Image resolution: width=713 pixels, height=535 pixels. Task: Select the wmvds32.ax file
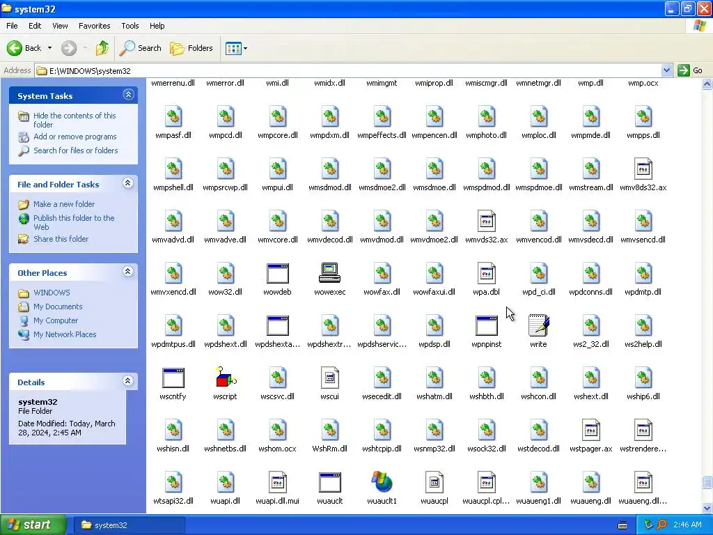click(487, 222)
